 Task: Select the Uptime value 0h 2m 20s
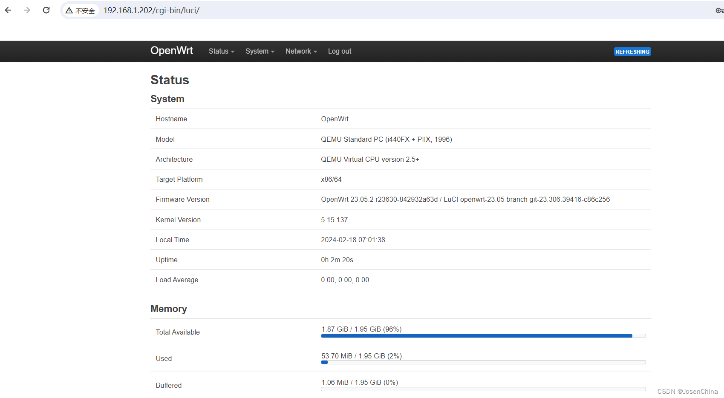(x=337, y=260)
